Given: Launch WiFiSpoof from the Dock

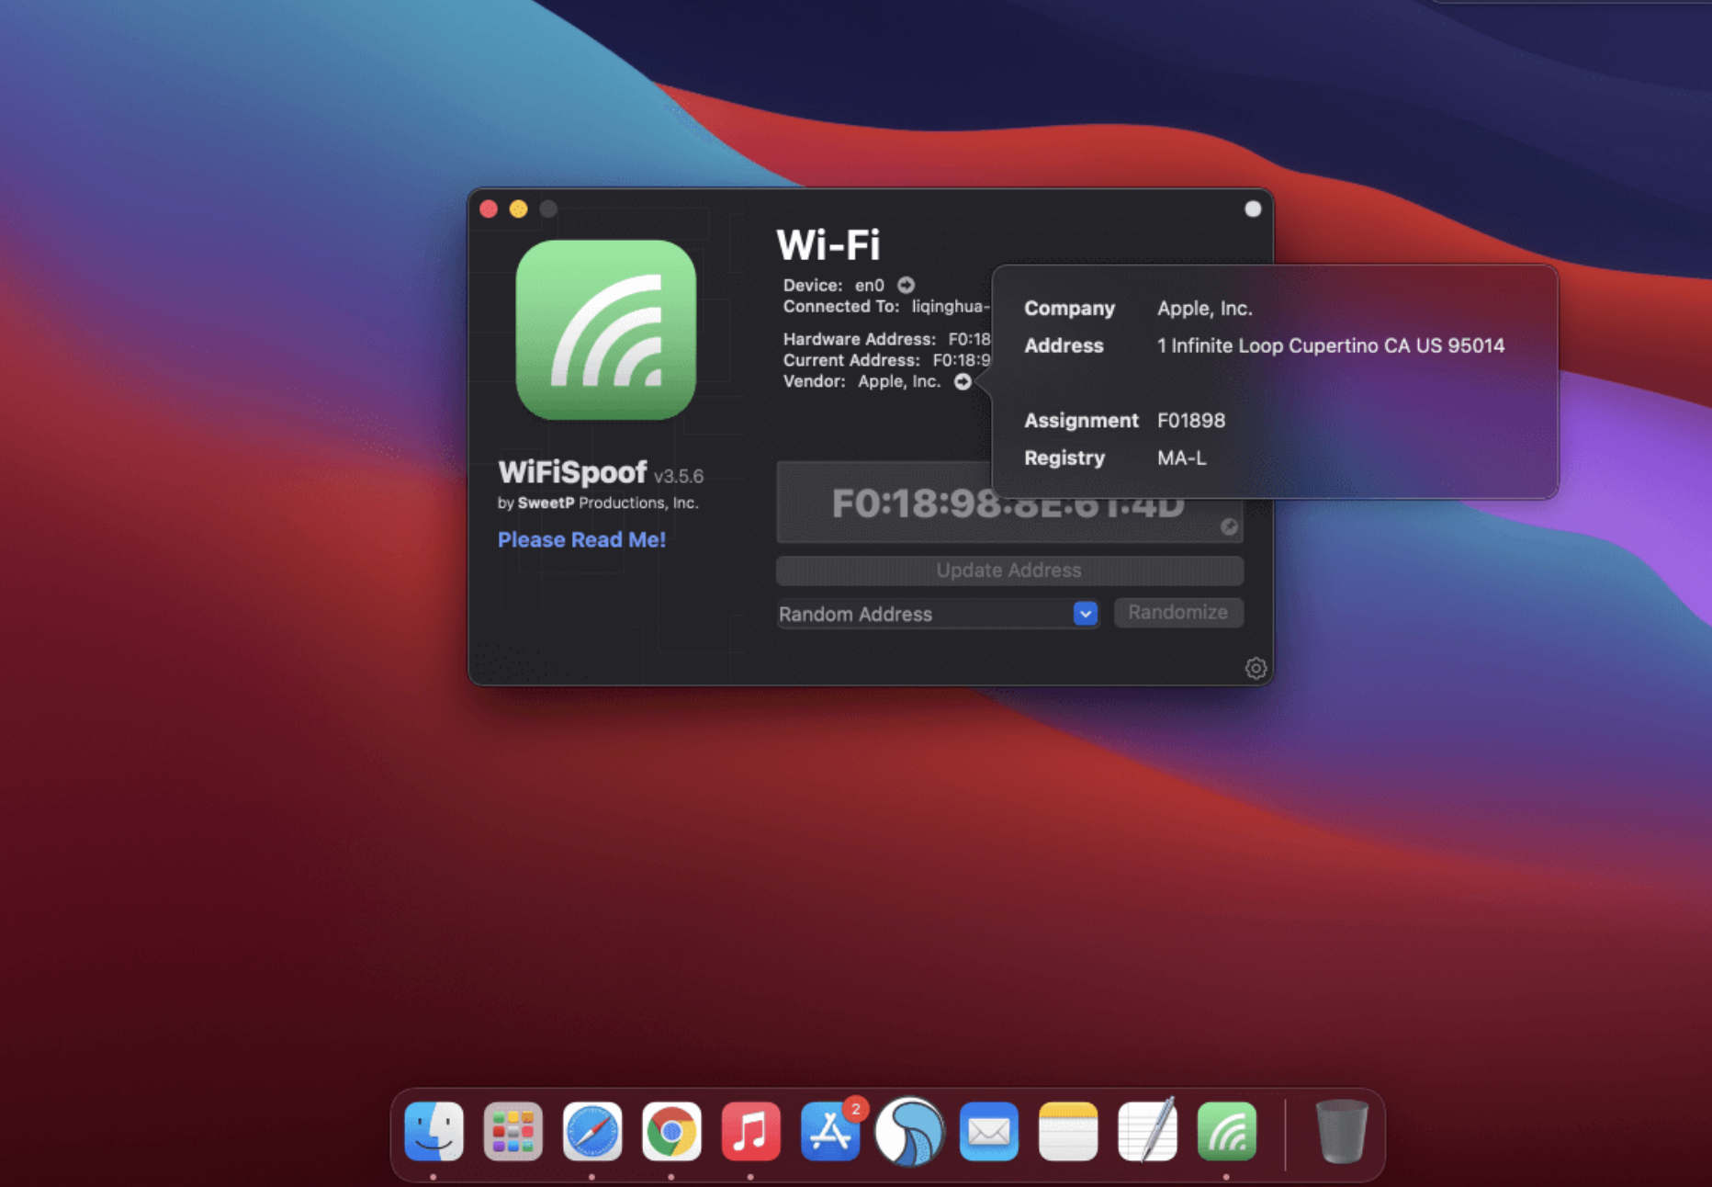Looking at the screenshot, I should [1227, 1132].
